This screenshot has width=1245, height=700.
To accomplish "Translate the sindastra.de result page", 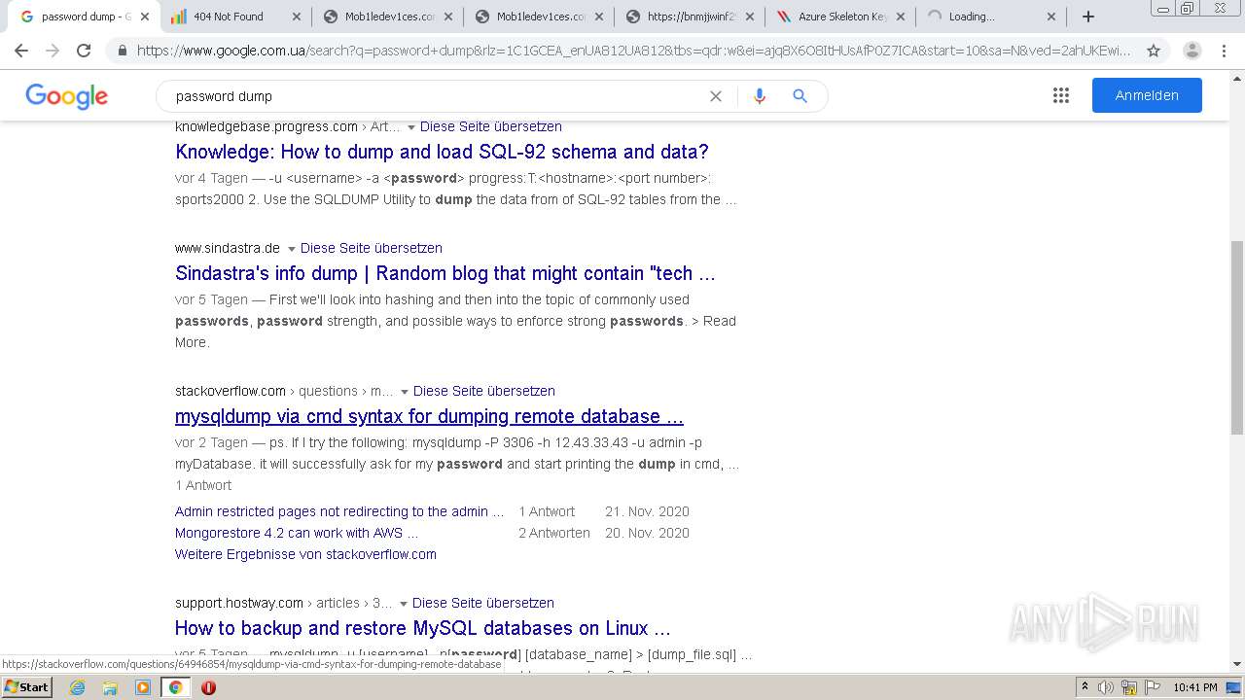I will pos(372,248).
